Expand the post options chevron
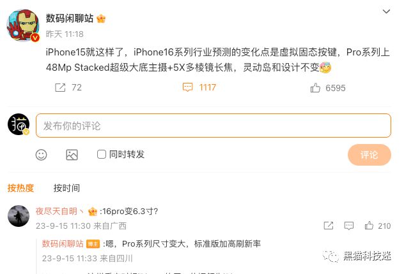 (386, 11)
